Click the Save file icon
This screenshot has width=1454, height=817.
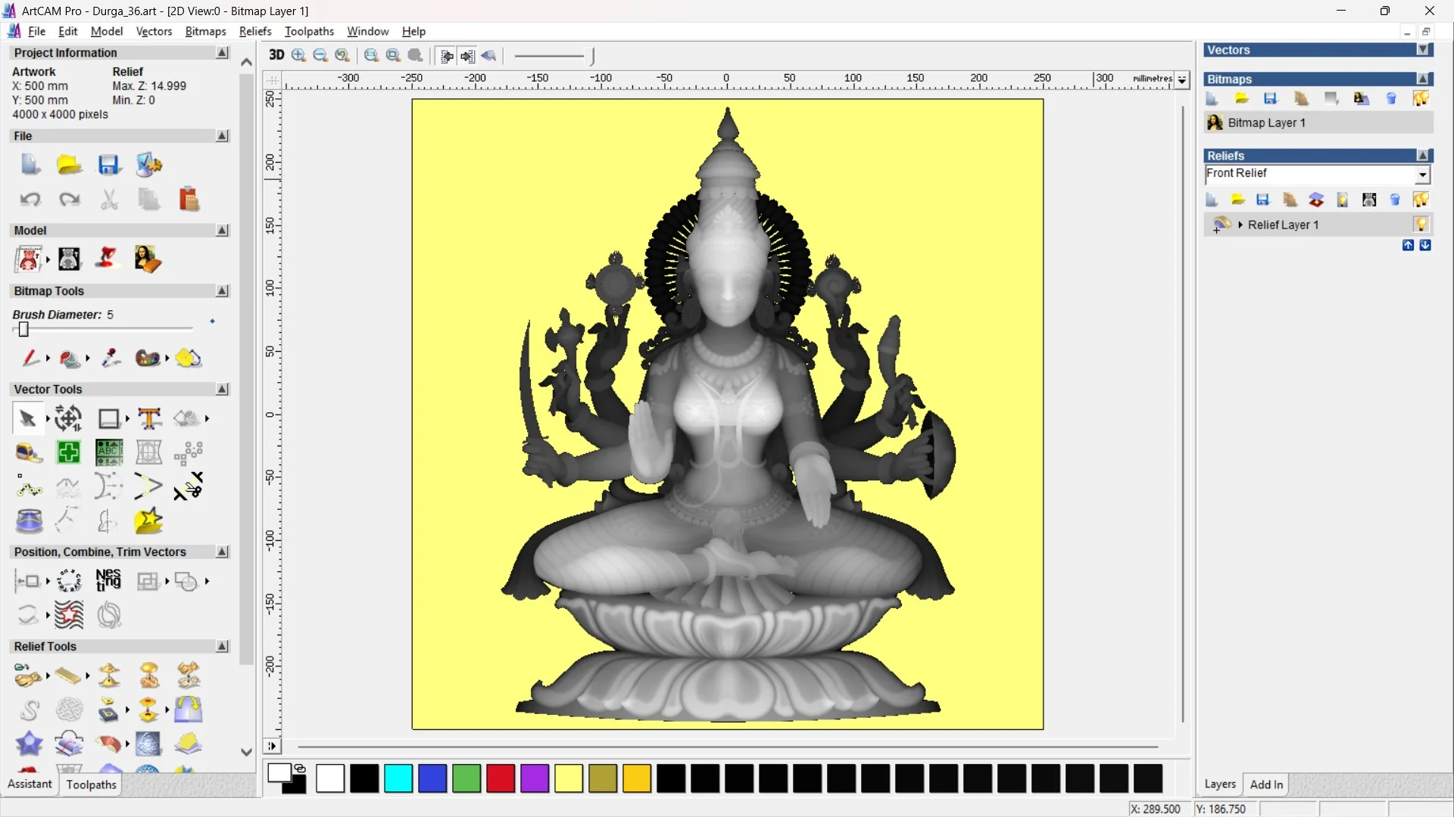click(109, 165)
